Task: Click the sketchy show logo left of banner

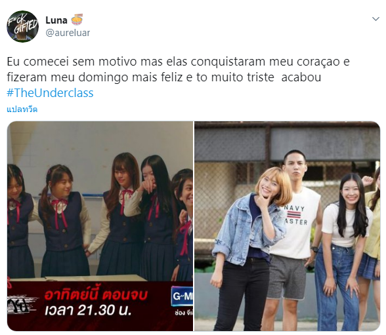Action: (x=21, y=304)
